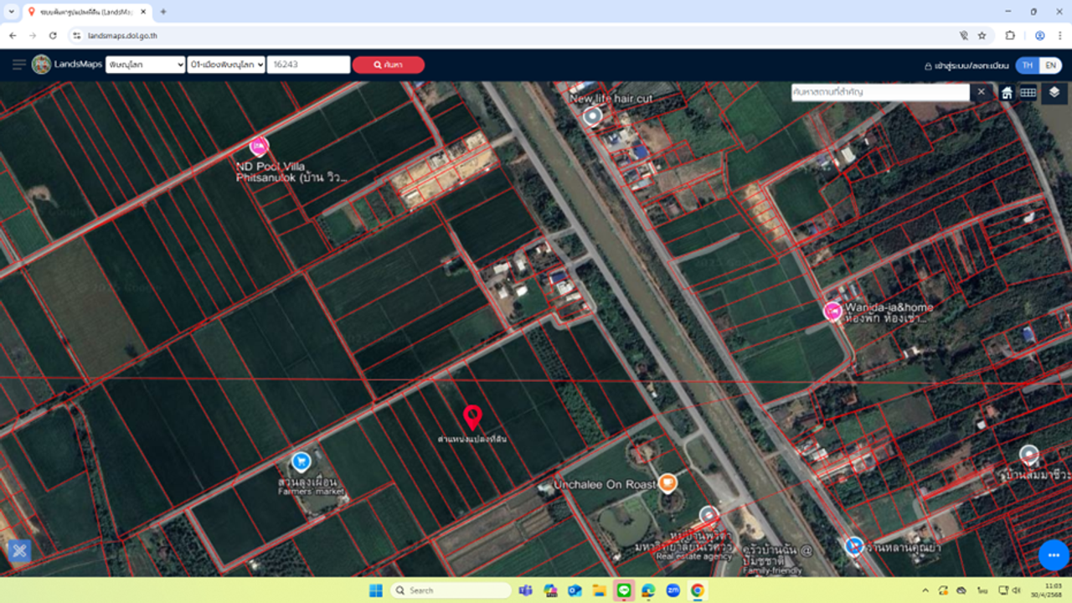The height and width of the screenshot is (603, 1072).
Task: Click the map layers stack icon
Action: (x=1054, y=92)
